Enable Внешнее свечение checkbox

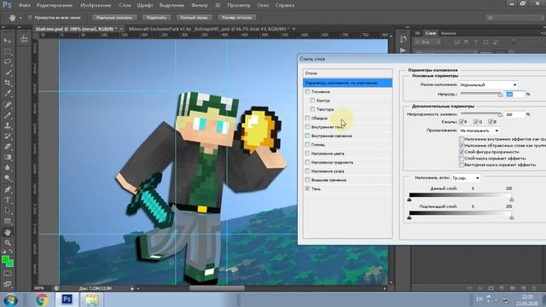pyautogui.click(x=307, y=180)
